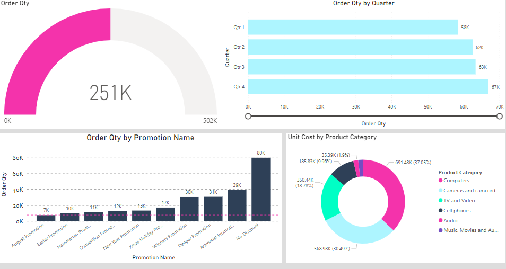The image size is (506, 269).
Task: Select Audio in the legend
Action: [450, 221]
